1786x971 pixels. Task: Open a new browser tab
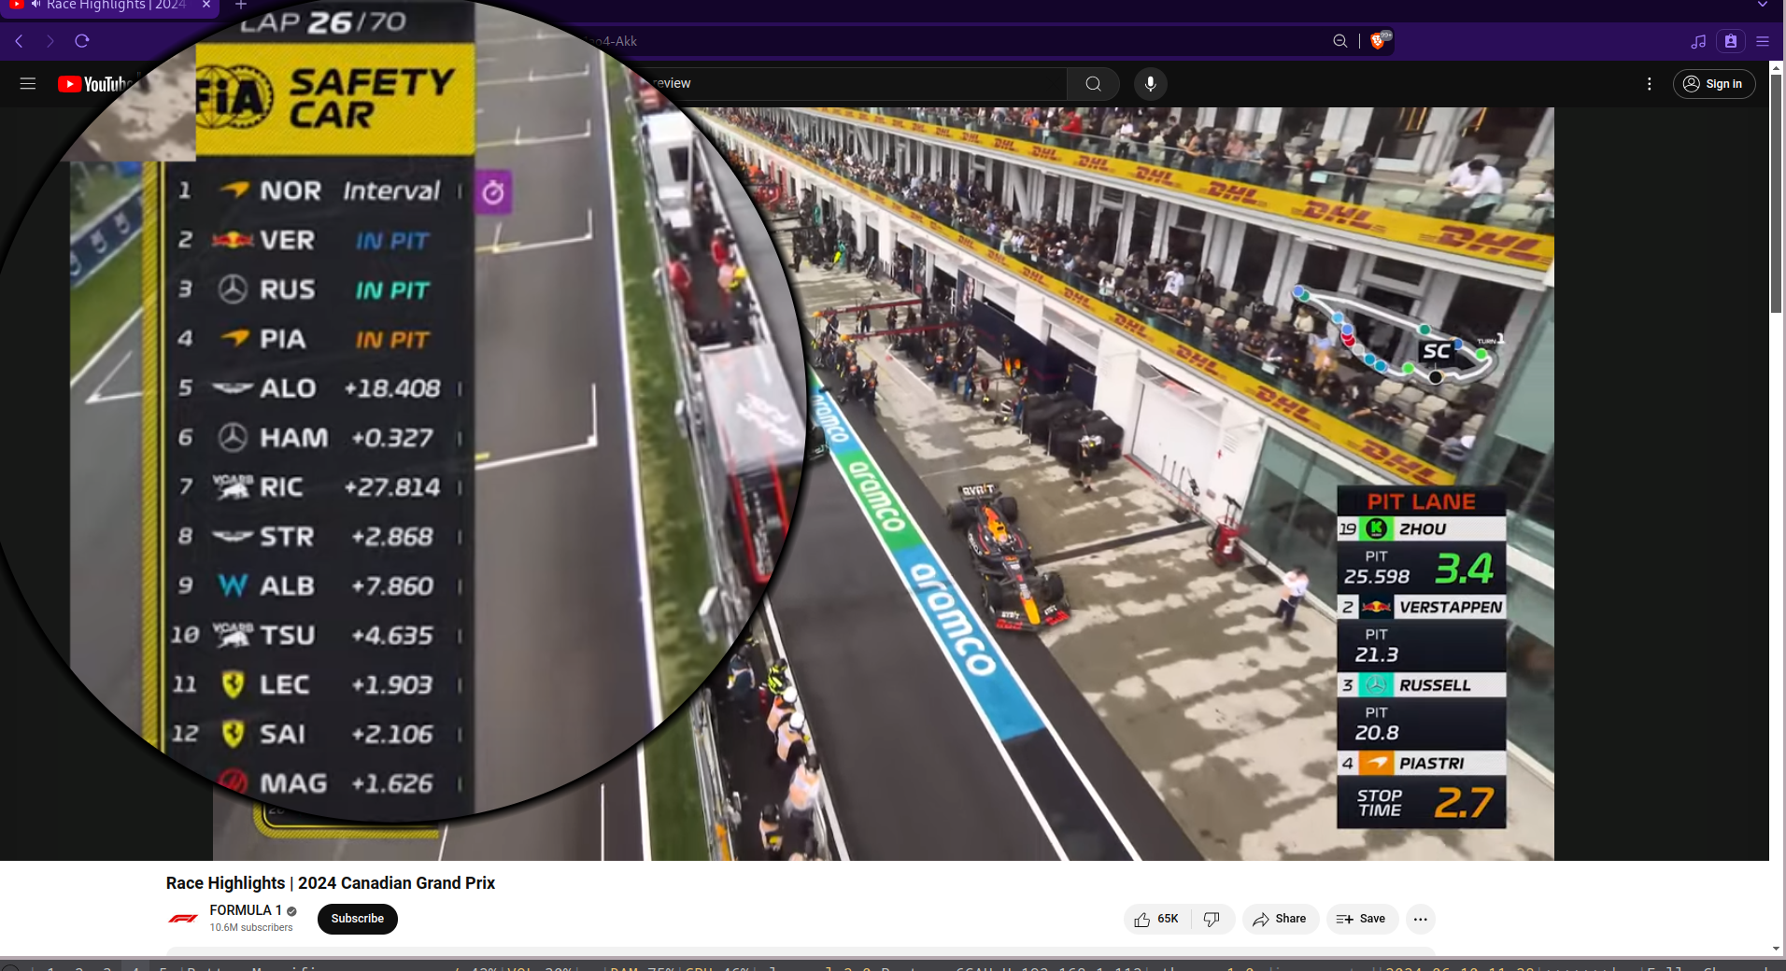tap(241, 5)
